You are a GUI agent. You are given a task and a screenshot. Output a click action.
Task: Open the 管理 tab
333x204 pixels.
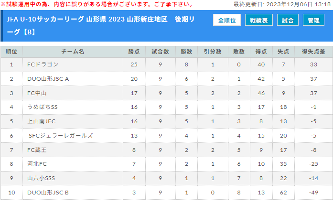click(x=313, y=20)
